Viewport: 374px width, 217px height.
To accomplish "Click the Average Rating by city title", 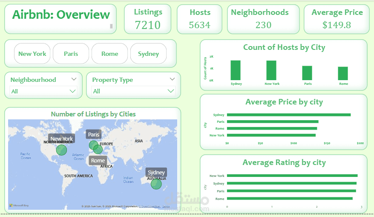I will [x=284, y=162].
